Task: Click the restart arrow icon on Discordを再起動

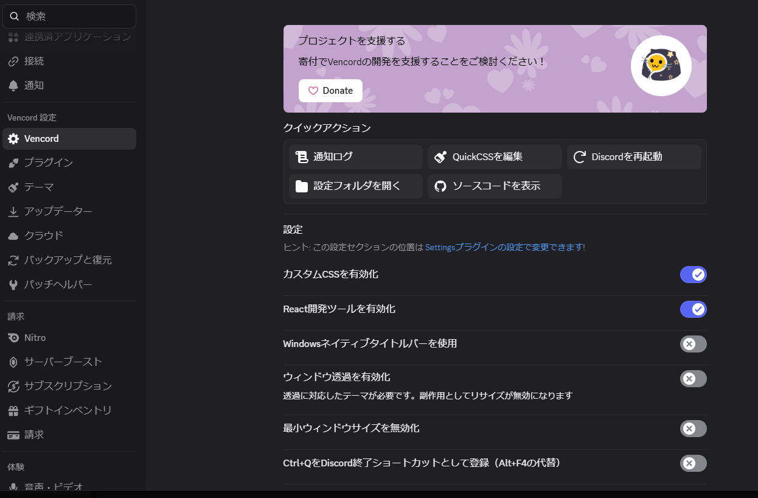Action: (580, 157)
